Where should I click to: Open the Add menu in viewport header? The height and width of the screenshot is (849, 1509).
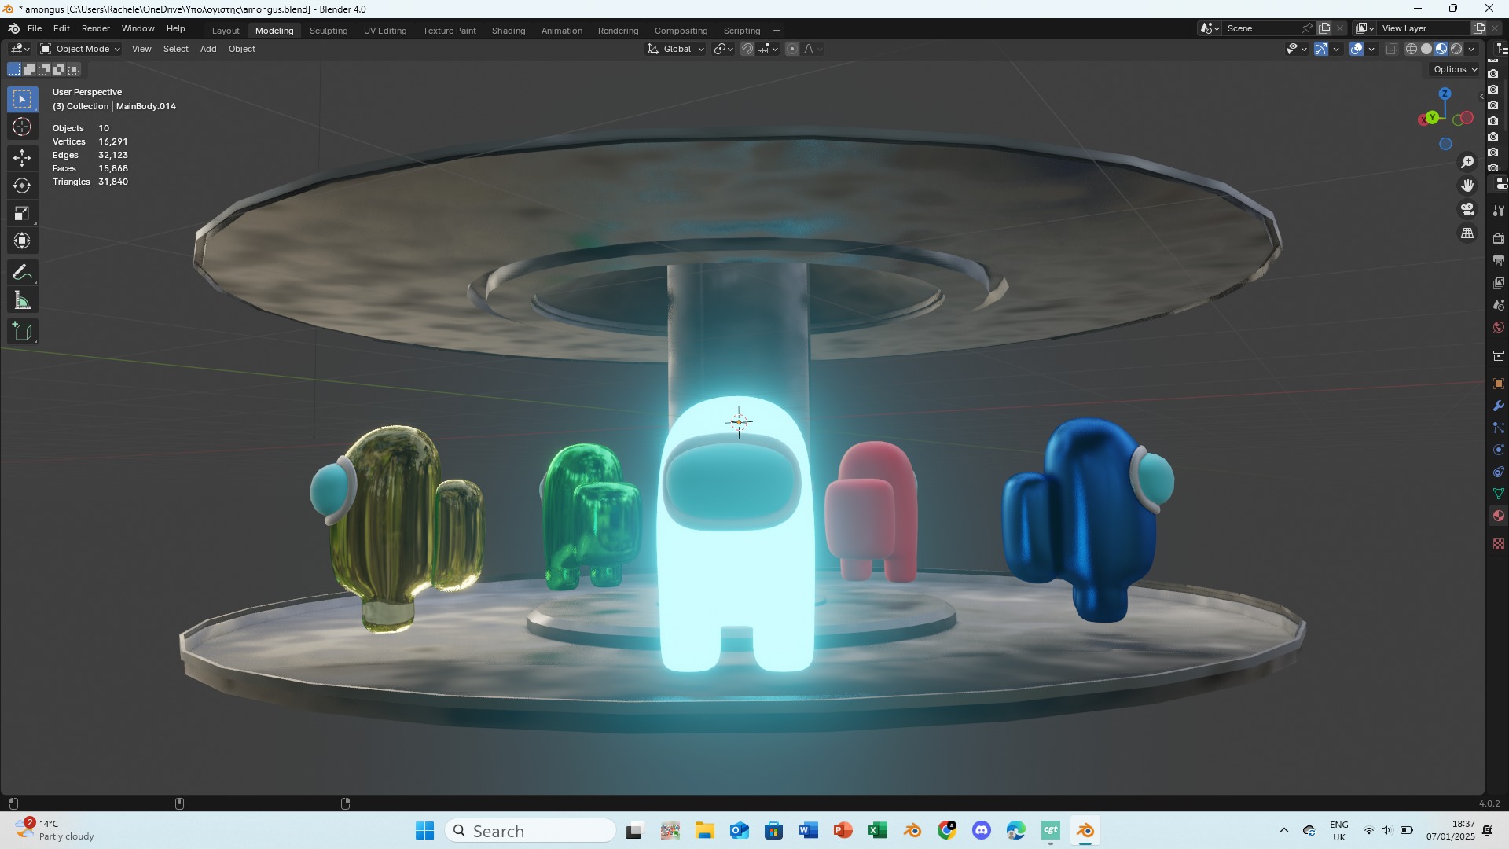click(x=208, y=49)
